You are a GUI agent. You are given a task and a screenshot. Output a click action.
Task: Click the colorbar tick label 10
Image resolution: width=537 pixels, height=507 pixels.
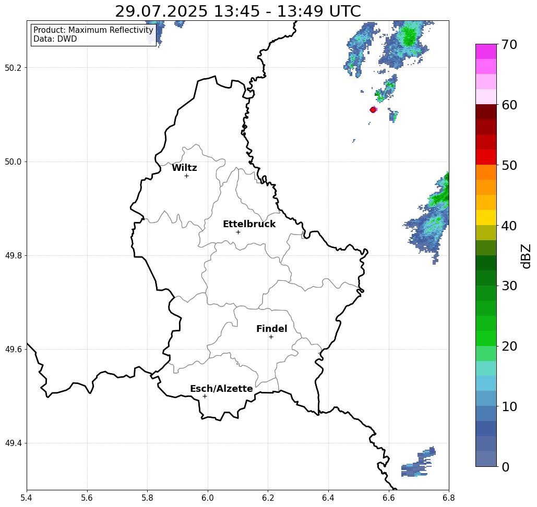509,406
